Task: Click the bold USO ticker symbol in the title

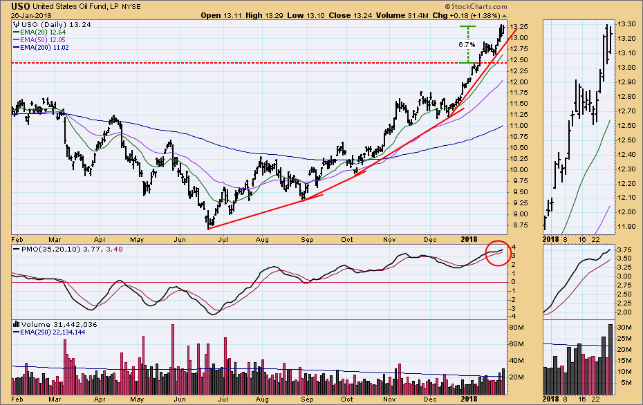Action: click(20, 6)
